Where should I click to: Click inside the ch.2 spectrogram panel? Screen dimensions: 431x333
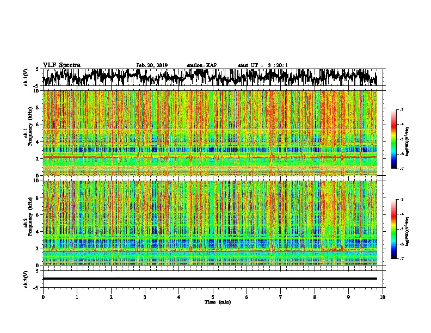click(x=210, y=223)
